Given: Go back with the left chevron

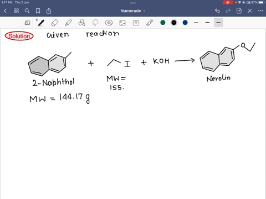Looking at the screenshot, I should click(x=5, y=11).
